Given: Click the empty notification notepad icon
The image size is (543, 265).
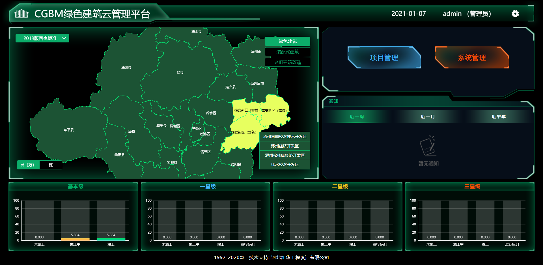Looking at the screenshot, I should [x=428, y=146].
